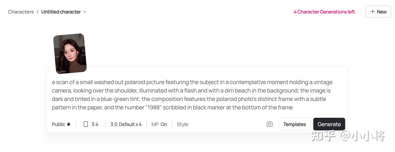Expand the chevron beside Untitled character
This screenshot has height=152, width=395.
tap(85, 12)
